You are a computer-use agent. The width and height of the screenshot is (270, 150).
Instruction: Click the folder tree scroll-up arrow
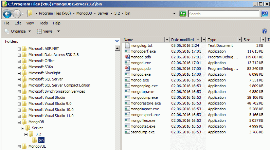[118, 48]
